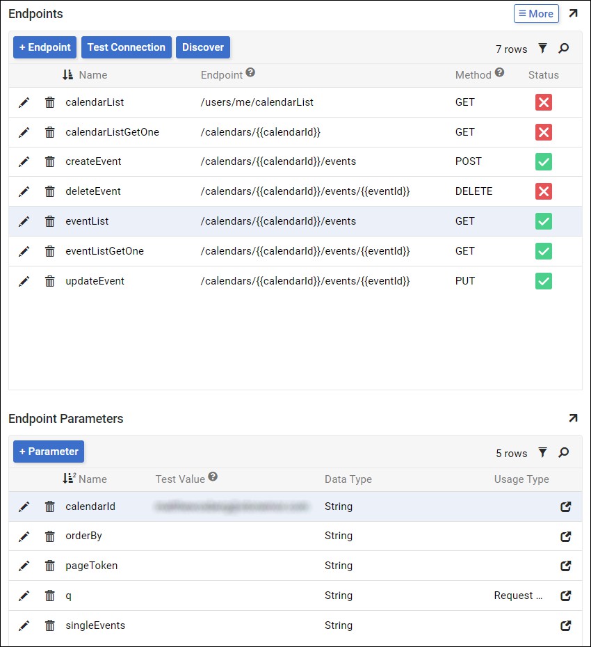Toggle the green status of createEvent
The image size is (591, 647).
[x=543, y=161]
